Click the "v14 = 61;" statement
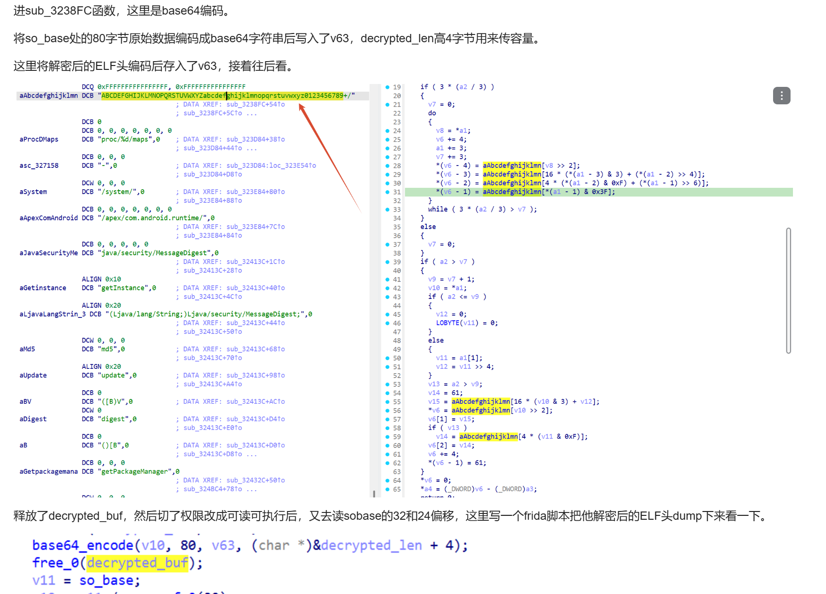 coord(445,393)
